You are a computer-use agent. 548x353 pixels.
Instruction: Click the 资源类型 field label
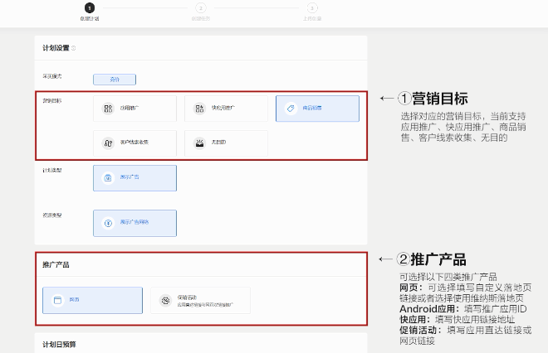pos(52,215)
